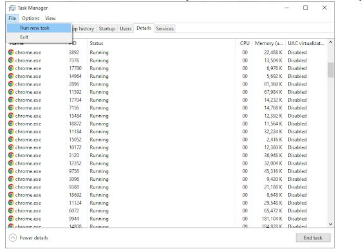Click chrome icon for PID 11124 row
This screenshot has width=363, height=249.
(11, 203)
